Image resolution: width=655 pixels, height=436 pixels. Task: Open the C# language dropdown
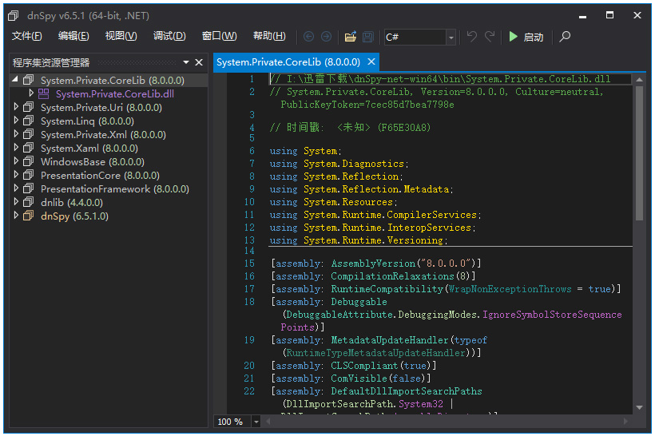pos(451,38)
